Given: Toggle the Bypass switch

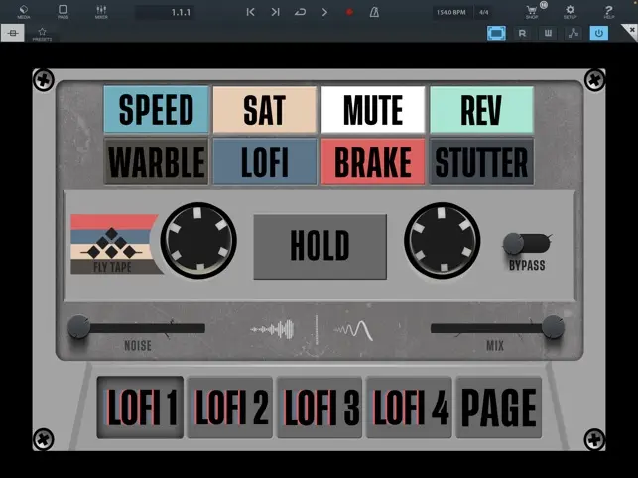Looking at the screenshot, I should click(523, 243).
